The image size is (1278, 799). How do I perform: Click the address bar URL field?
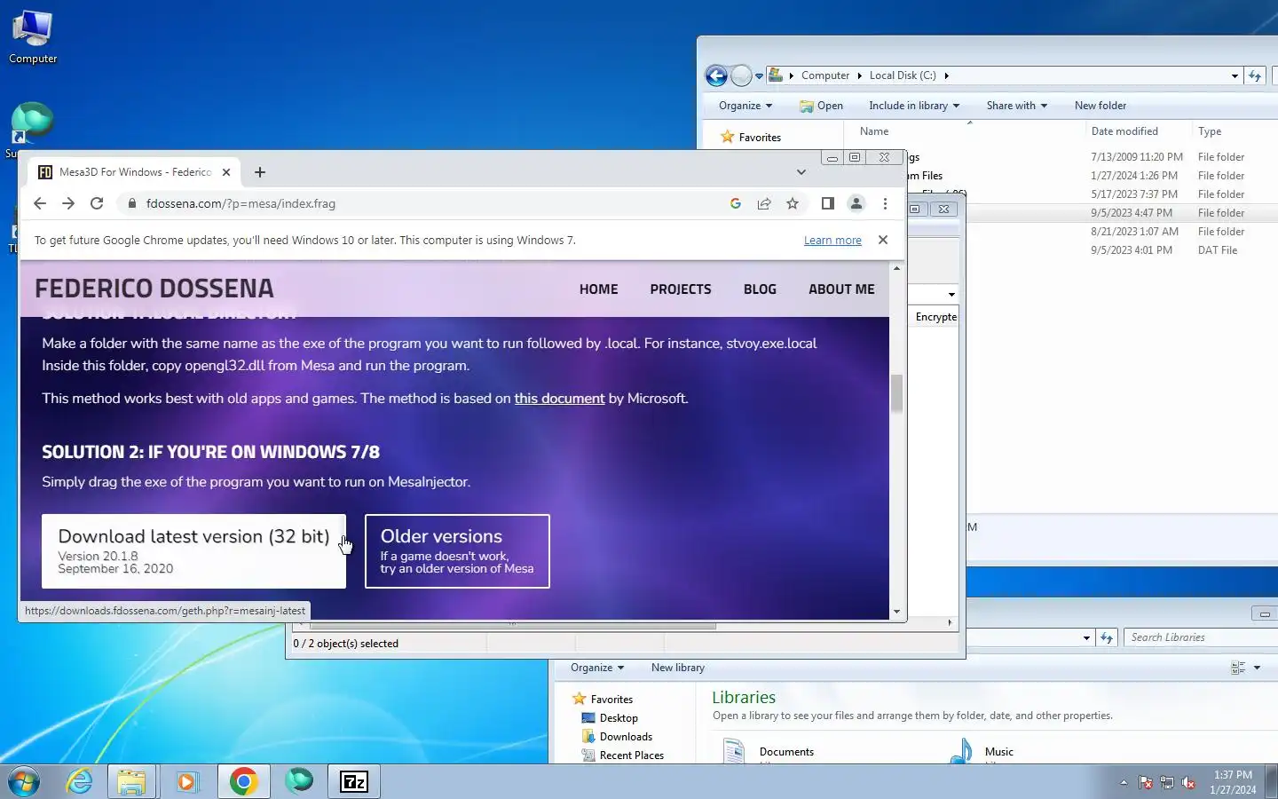click(x=426, y=203)
